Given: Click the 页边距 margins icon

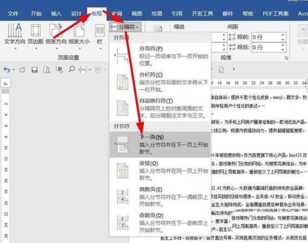Looking at the screenshot, I should (35, 30).
